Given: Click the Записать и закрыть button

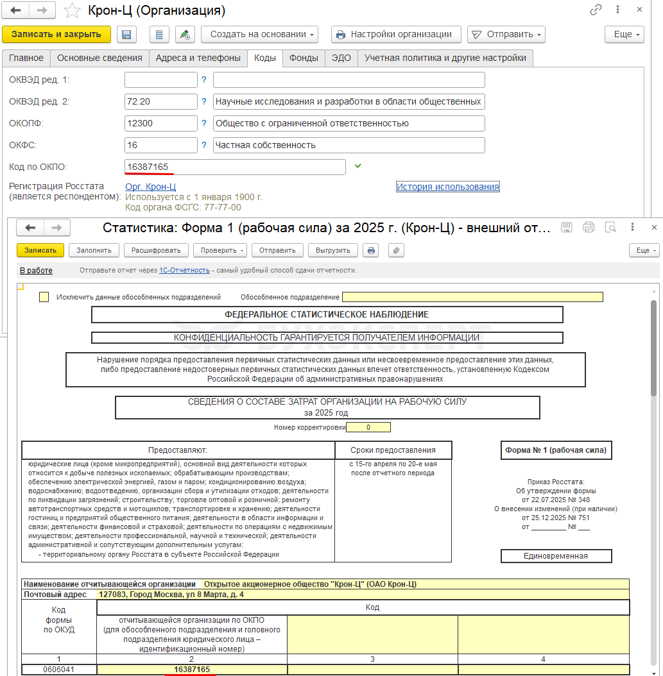Looking at the screenshot, I should (x=56, y=35).
